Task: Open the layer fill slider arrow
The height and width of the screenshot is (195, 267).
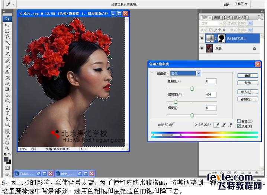Action: pyautogui.click(x=250, y=30)
